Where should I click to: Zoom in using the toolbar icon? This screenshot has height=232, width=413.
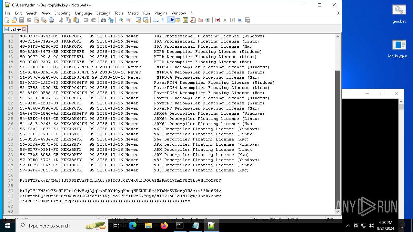[x=121, y=20]
